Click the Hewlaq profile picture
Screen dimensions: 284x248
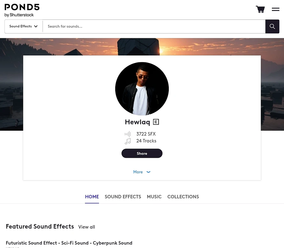pyautogui.click(x=142, y=89)
